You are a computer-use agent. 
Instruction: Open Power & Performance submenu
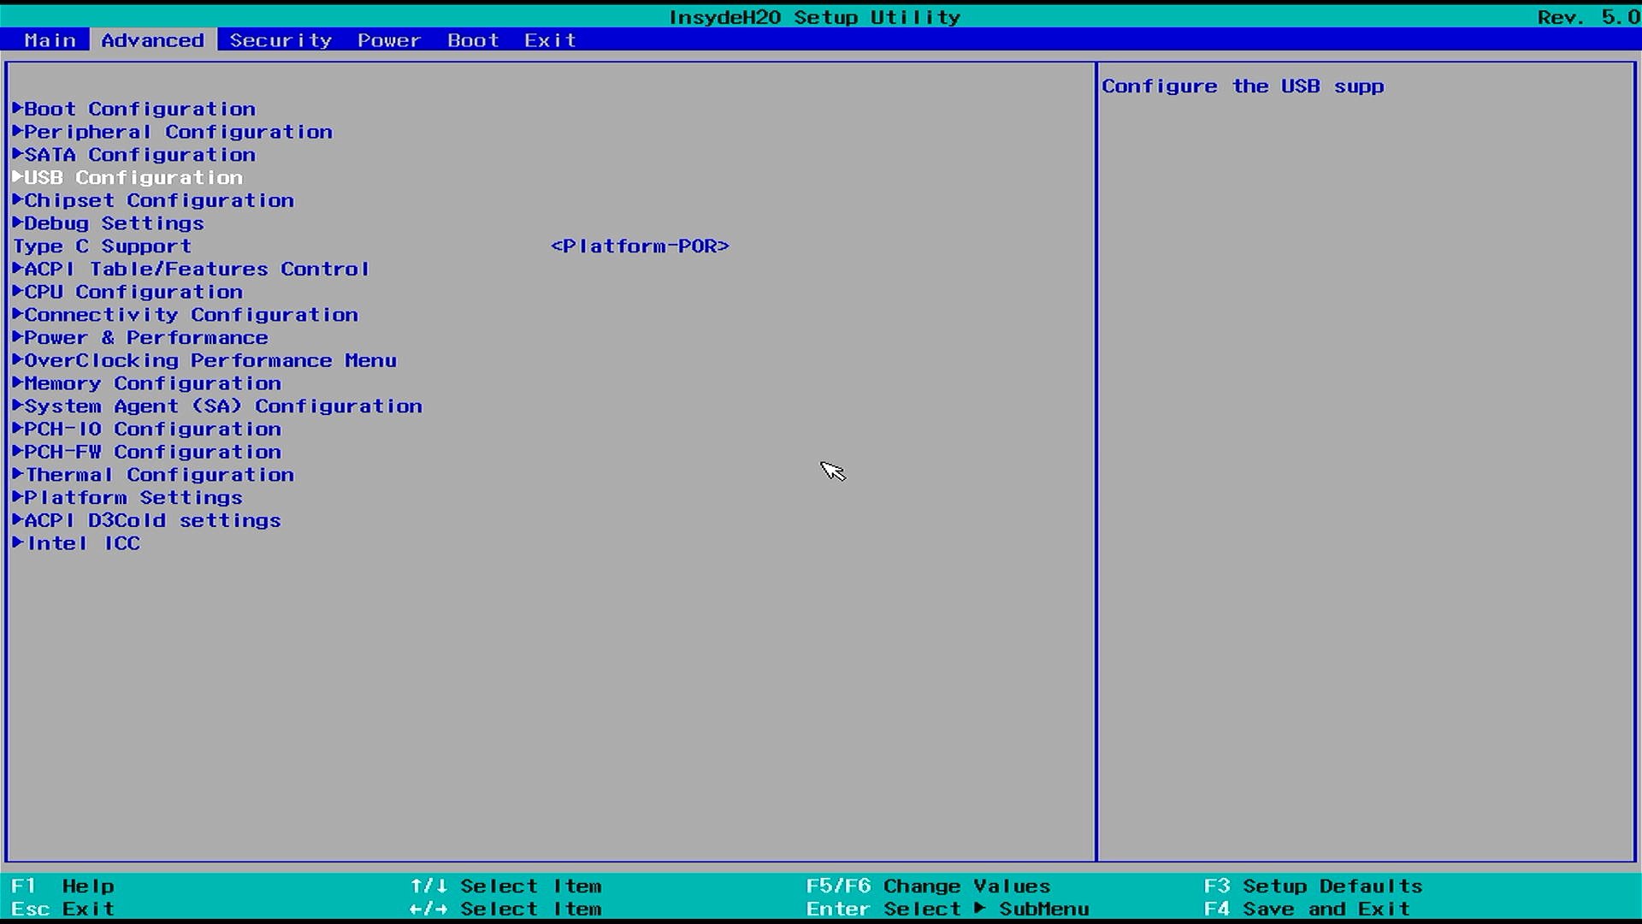point(146,338)
